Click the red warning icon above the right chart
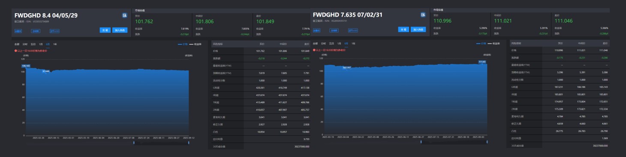 point(314,50)
